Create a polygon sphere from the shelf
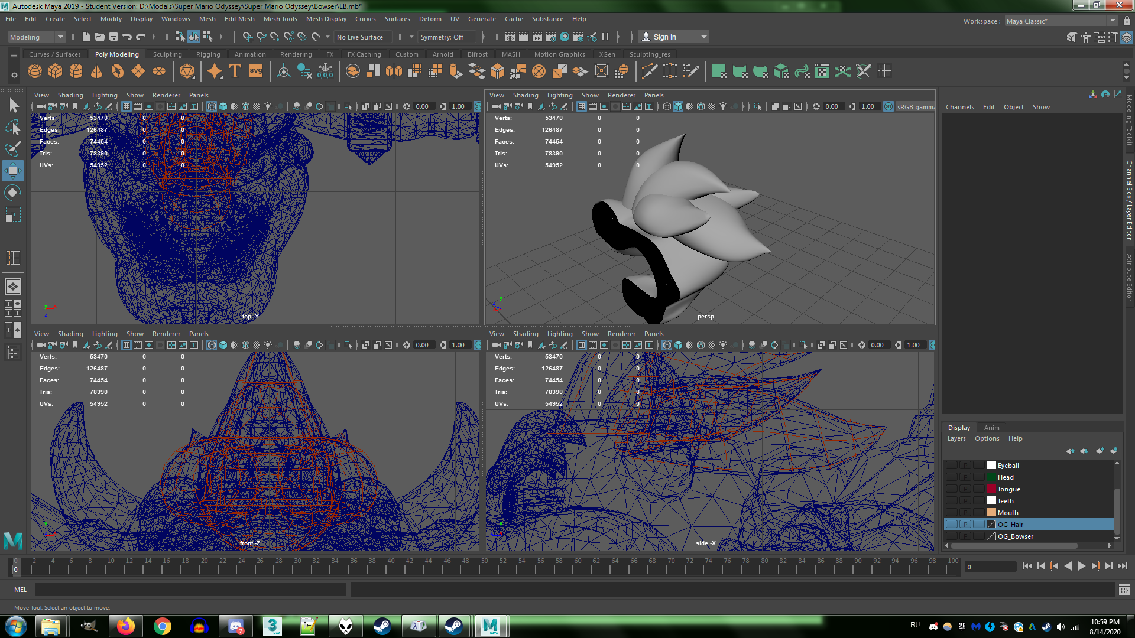The height and width of the screenshot is (638, 1135). click(35, 71)
